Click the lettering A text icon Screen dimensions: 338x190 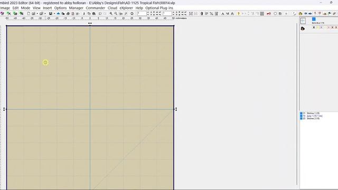(x=223, y=14)
